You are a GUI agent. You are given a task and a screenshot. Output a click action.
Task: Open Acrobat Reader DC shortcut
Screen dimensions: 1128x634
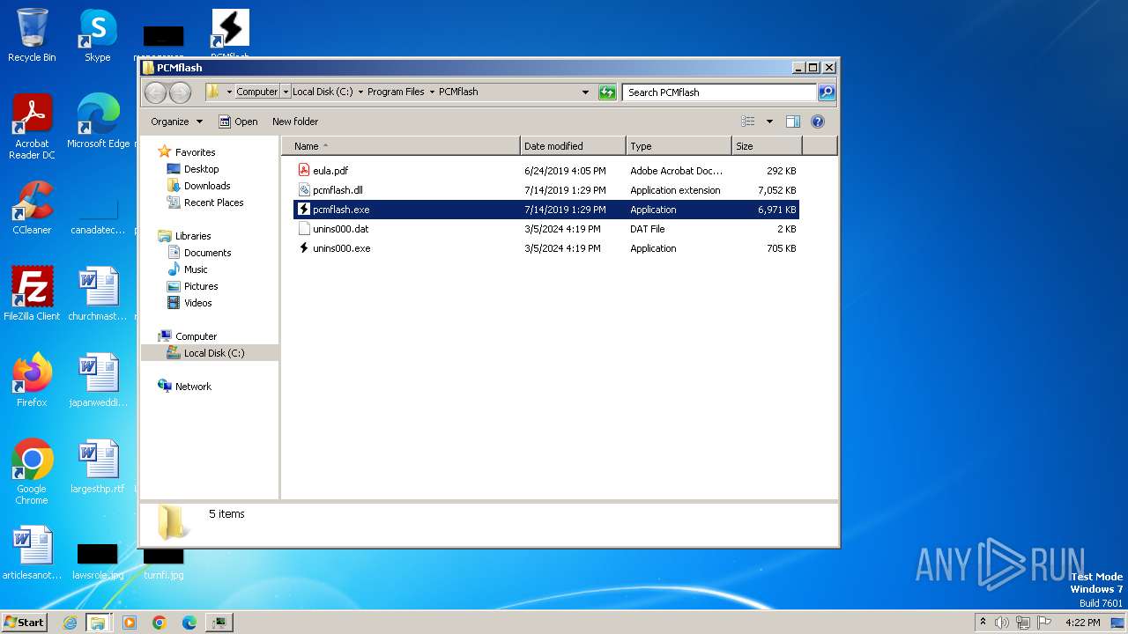[x=32, y=126]
